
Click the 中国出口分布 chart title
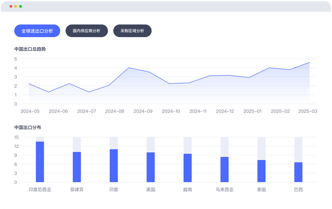click(x=28, y=128)
